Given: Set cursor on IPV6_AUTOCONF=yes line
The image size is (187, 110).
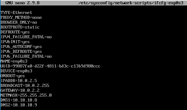Looking at the screenshot, I should 21,47.
